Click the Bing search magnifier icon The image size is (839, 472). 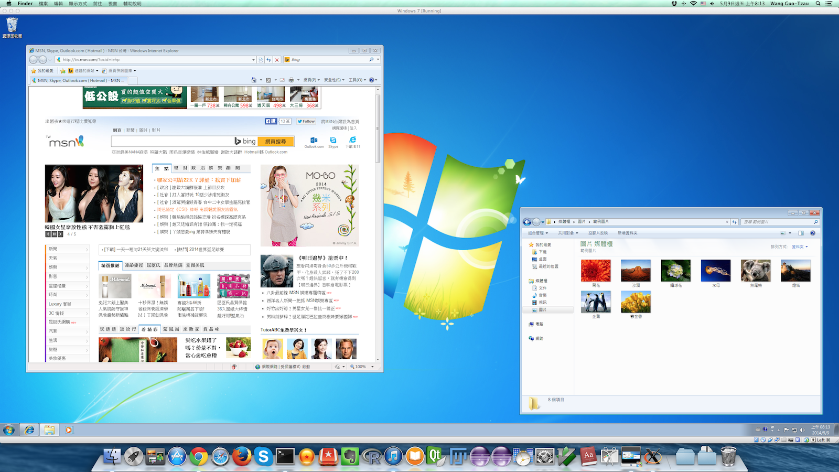[x=371, y=59]
